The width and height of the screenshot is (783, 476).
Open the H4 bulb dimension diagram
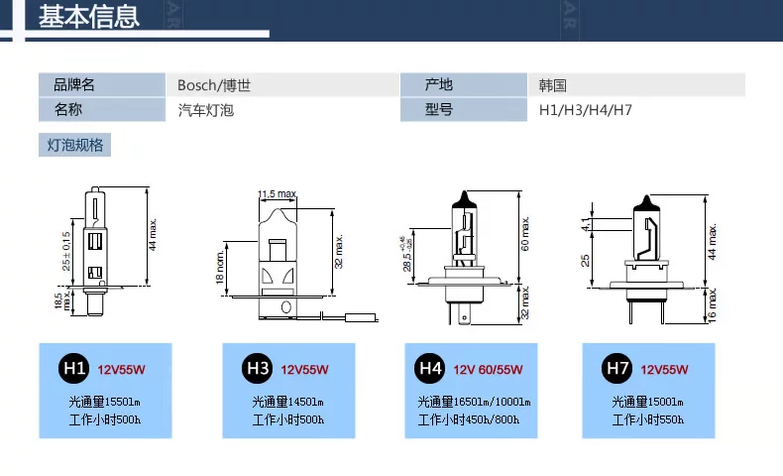pyautogui.click(x=466, y=255)
